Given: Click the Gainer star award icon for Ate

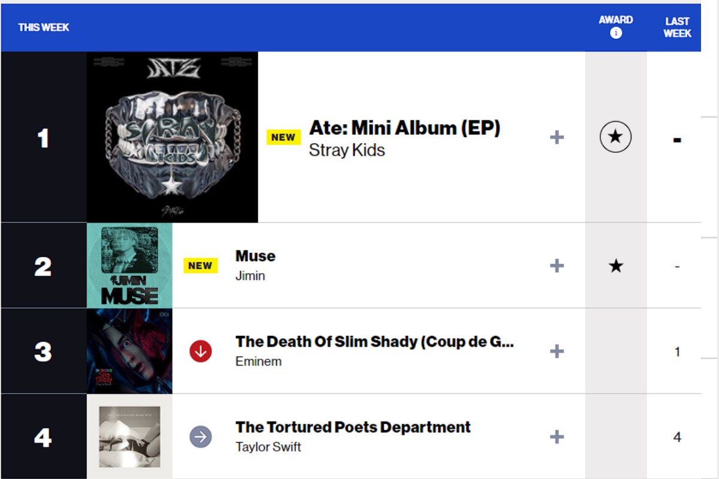Looking at the screenshot, I should 615,137.
